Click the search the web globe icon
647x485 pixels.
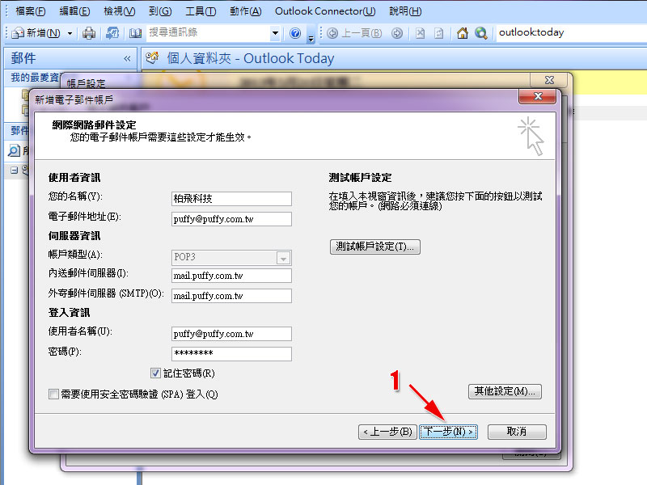pos(481,33)
